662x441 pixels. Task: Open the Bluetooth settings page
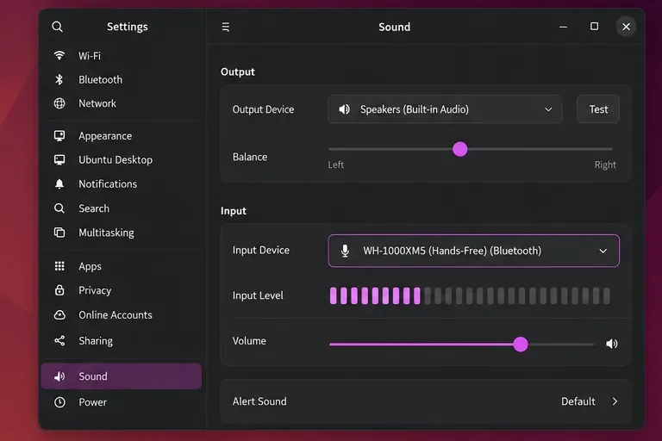pyautogui.click(x=122, y=80)
